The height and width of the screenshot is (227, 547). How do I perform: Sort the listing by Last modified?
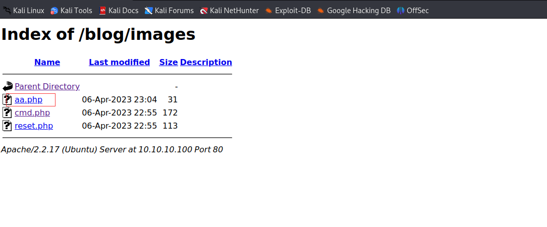(119, 62)
